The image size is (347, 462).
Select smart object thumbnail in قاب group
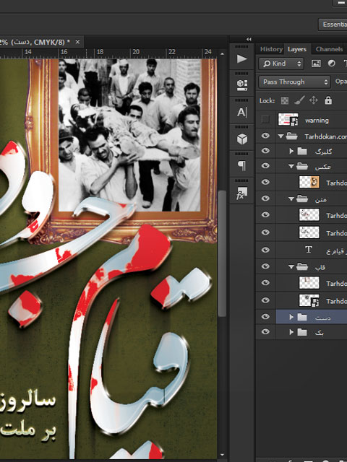point(309,300)
